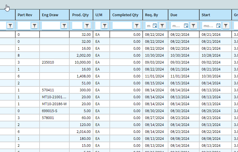Sort by the Part Rev column header

pos(27,15)
